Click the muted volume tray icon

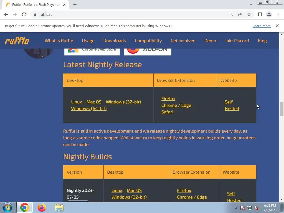(x=256, y=208)
